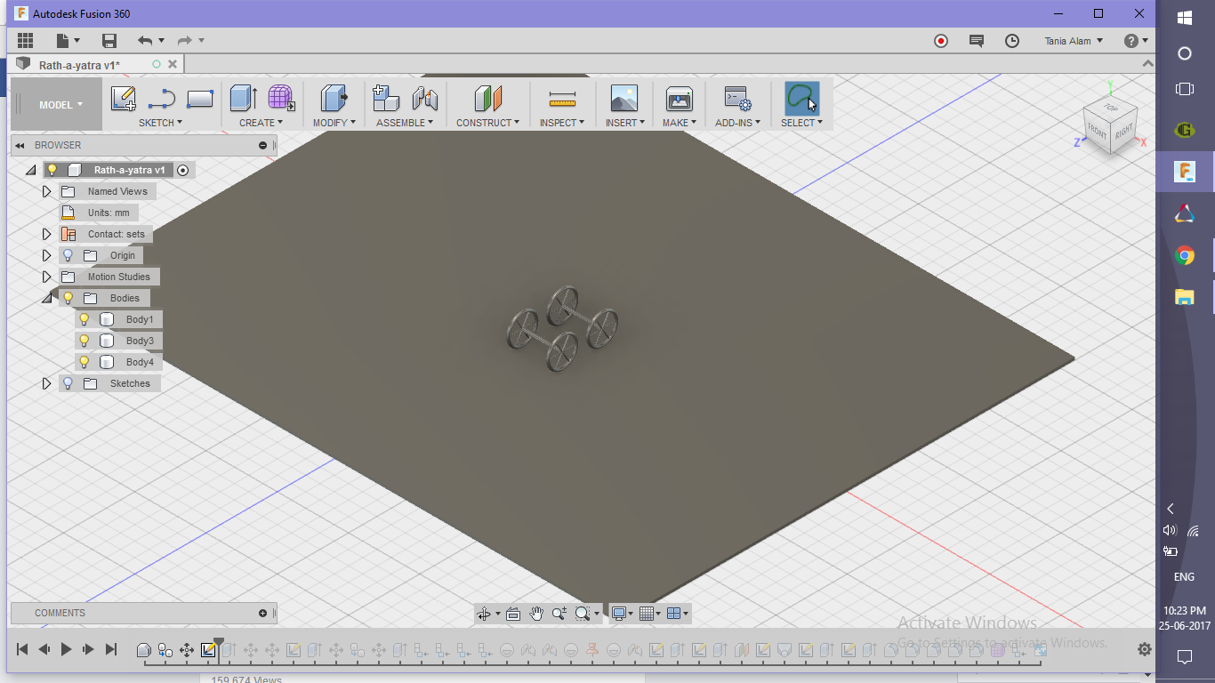Open Chrome from Windows taskbar

pyautogui.click(x=1184, y=256)
